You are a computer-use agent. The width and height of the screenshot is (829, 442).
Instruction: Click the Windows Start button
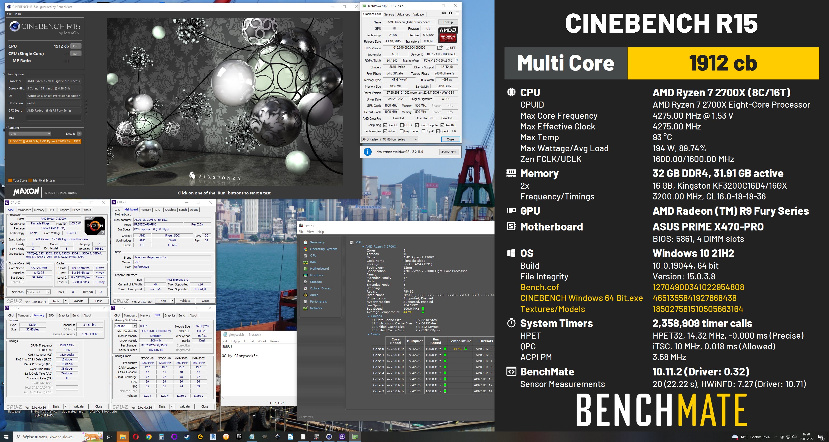6,436
